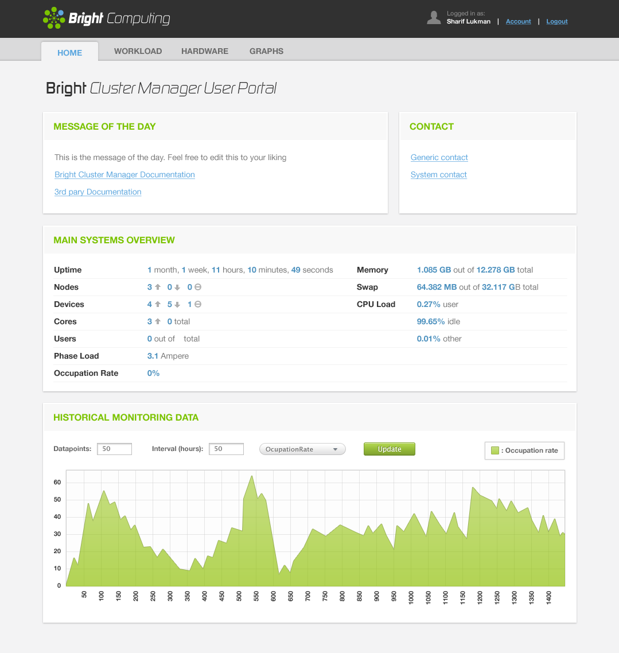
Task: Click the Swap value 64.382 MB
Action: click(x=437, y=287)
